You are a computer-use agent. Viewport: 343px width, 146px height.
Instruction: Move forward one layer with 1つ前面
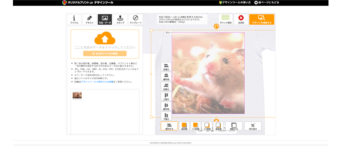coord(196,126)
